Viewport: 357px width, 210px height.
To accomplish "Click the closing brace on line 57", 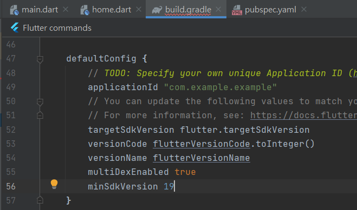I will click(x=69, y=200).
